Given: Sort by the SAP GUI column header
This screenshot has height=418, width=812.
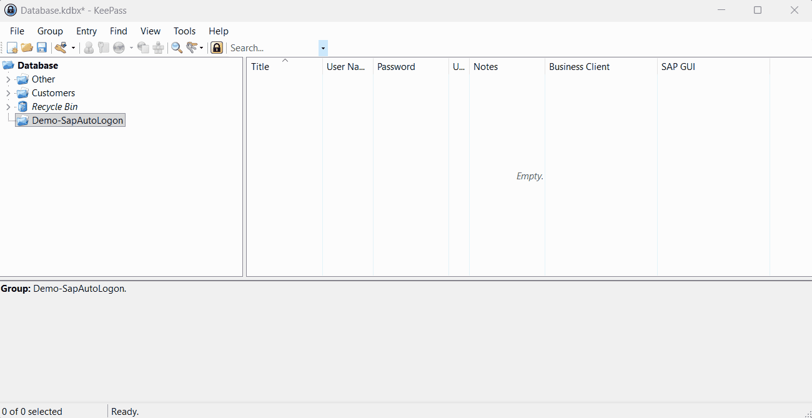Looking at the screenshot, I should pos(713,67).
